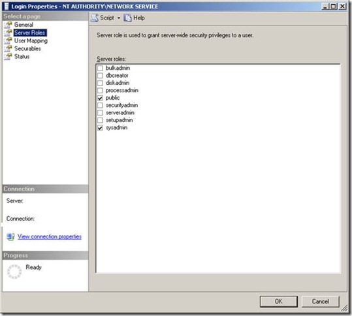The width and height of the screenshot is (352, 316).
Task: Click the Cancel button
Action: 321,302
